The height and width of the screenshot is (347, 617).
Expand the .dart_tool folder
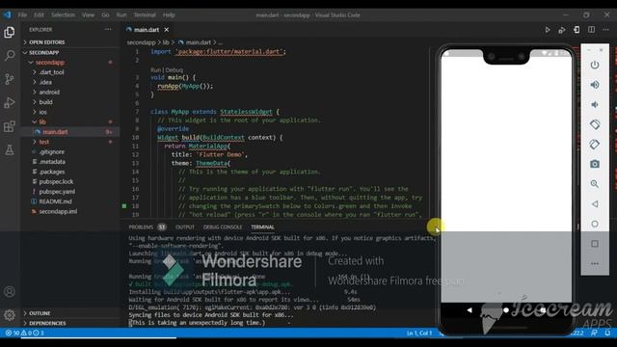point(51,72)
